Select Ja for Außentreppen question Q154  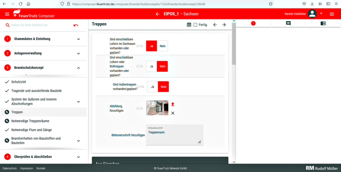coord(153,87)
